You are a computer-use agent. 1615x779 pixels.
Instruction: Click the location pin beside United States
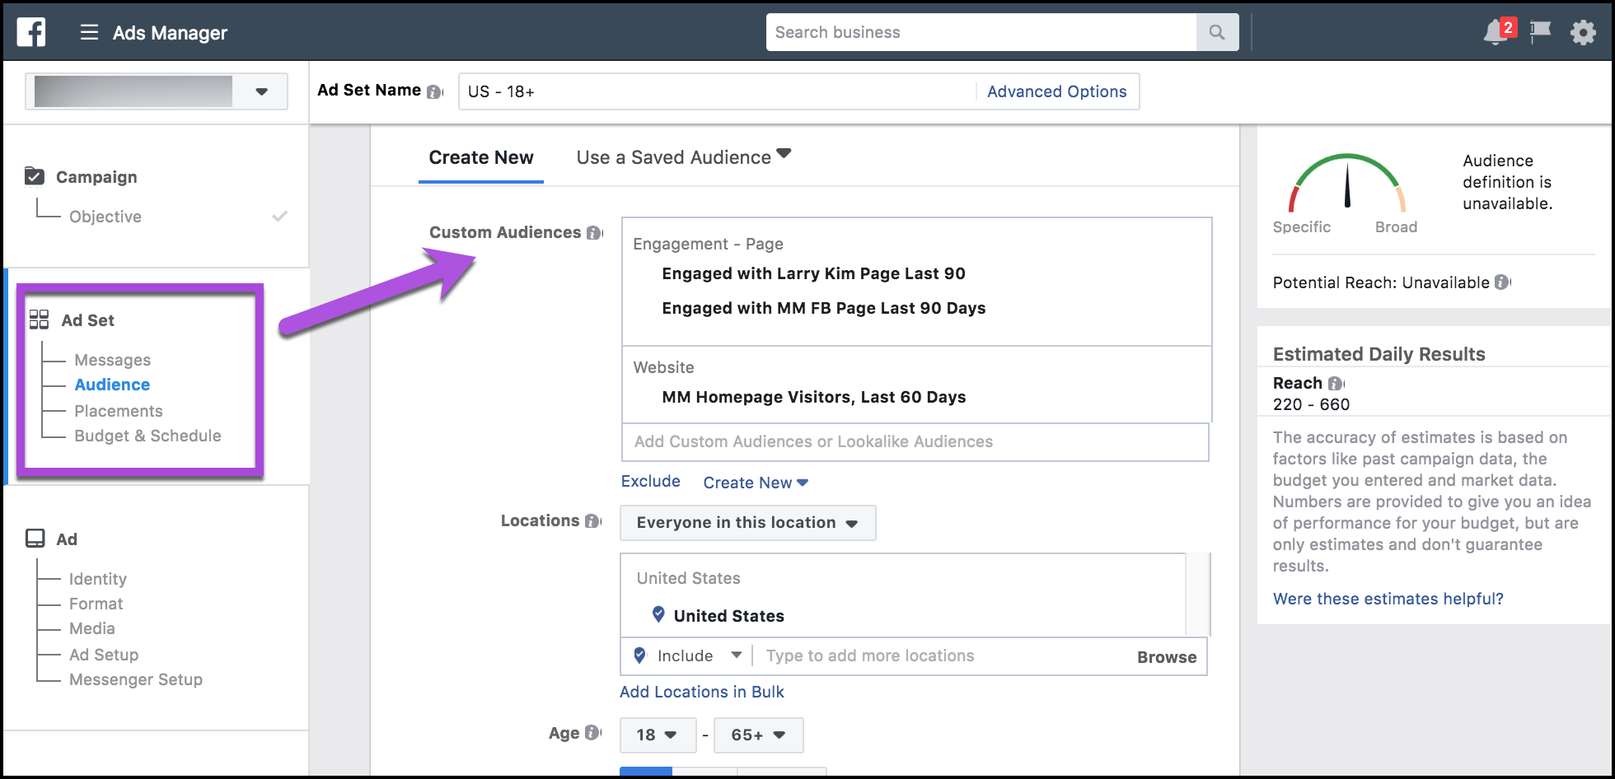coord(657,614)
